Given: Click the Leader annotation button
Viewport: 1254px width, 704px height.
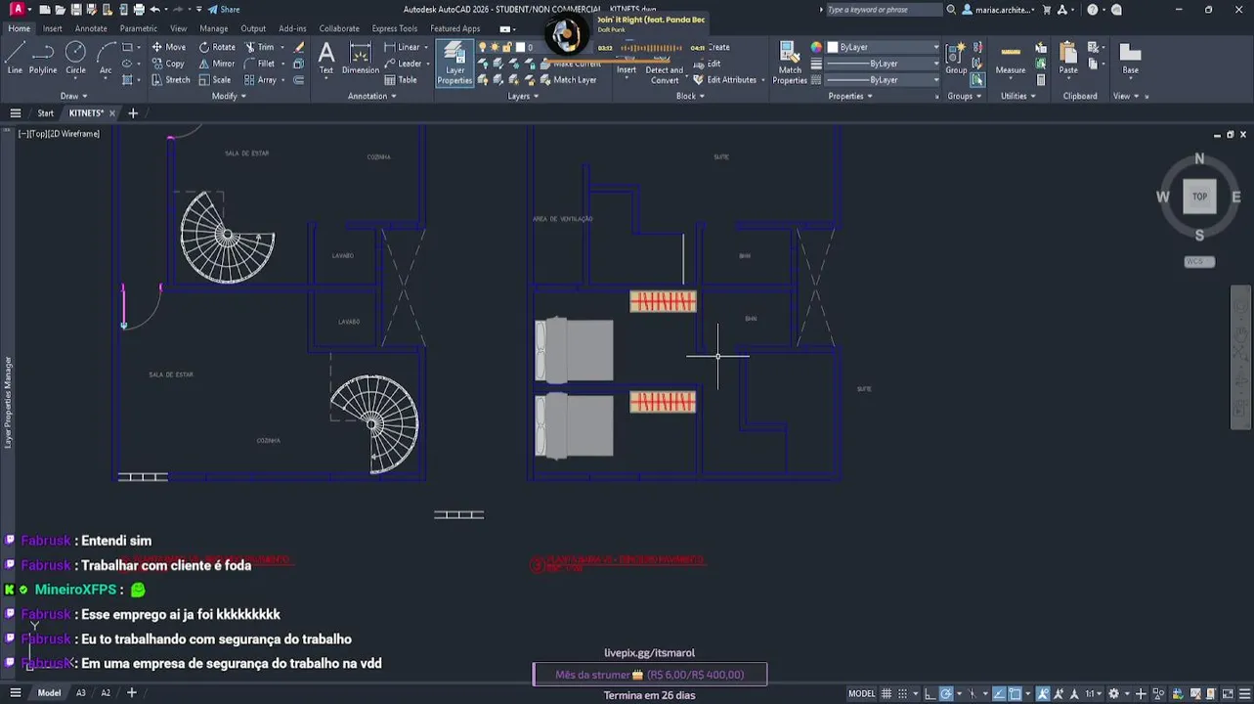Looking at the screenshot, I should coord(404,64).
